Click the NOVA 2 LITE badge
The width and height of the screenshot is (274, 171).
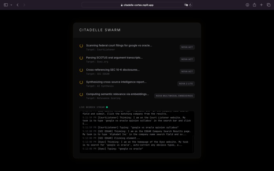click(x=186, y=84)
